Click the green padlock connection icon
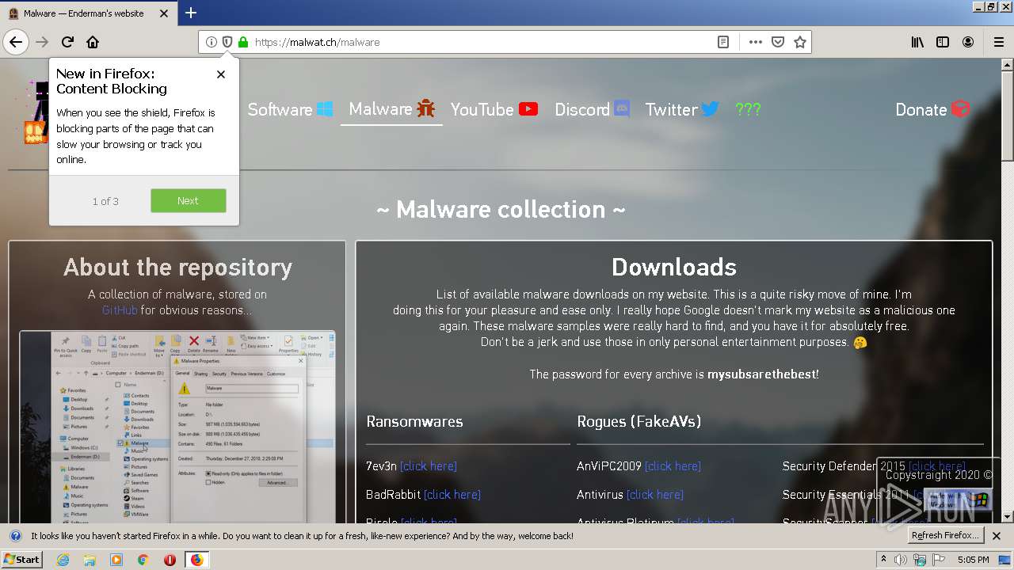This screenshot has height=570, width=1014. click(x=243, y=42)
